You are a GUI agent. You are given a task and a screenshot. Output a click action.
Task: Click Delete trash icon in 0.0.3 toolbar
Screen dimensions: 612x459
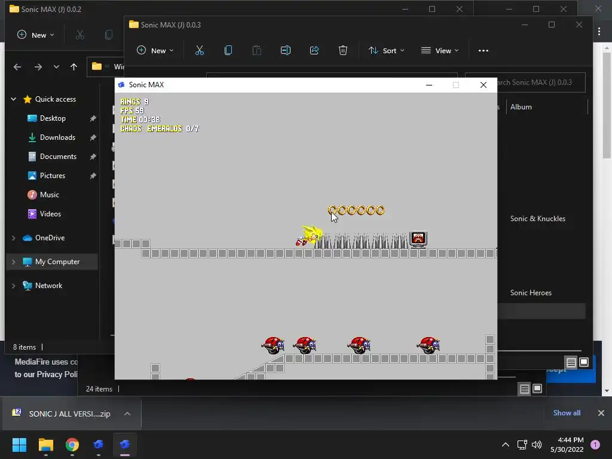click(x=342, y=50)
